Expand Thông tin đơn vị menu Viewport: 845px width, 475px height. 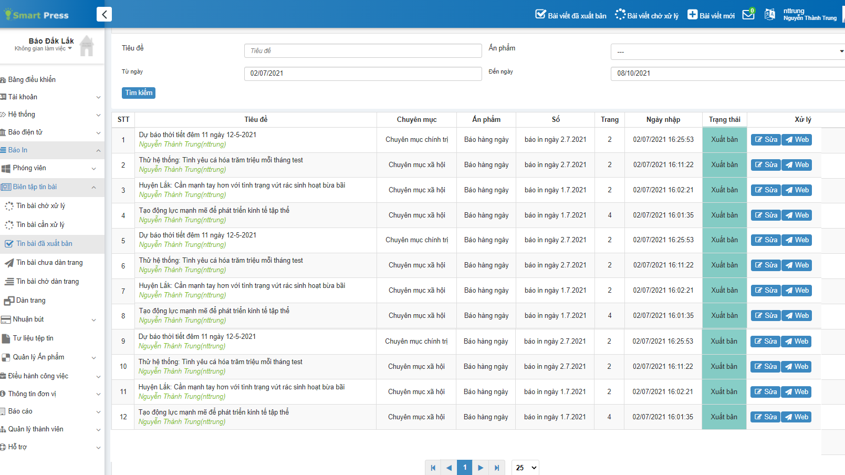click(51, 394)
